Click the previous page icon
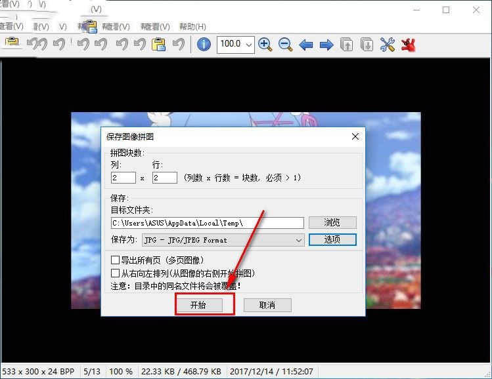Viewport: 492px width, 379px height. pos(346,45)
